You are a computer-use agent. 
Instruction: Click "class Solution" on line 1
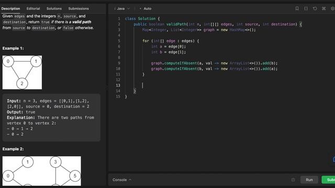[x=140, y=19]
